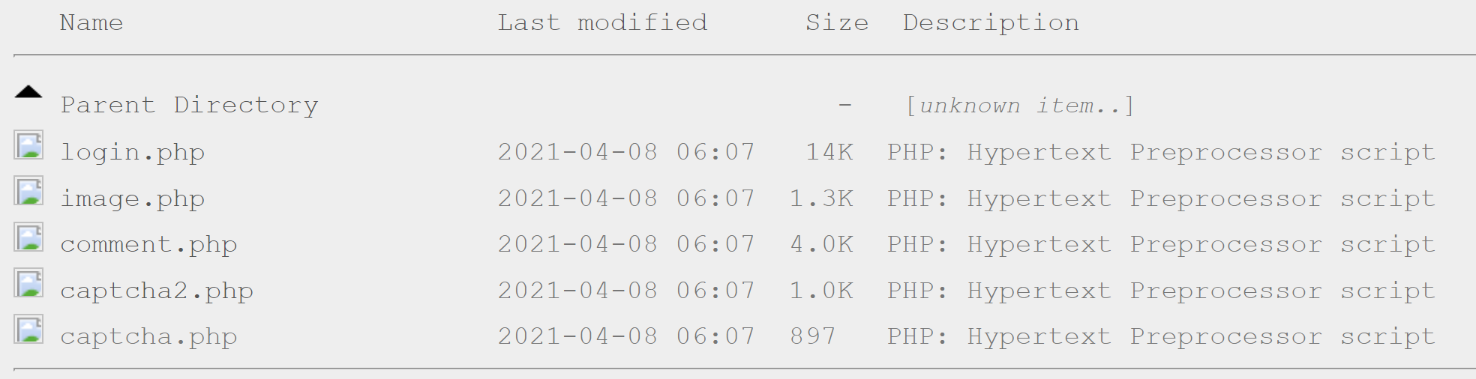Viewport: 1476px width, 379px height.
Task: Sort listing by the Name column
Action: pos(91,23)
